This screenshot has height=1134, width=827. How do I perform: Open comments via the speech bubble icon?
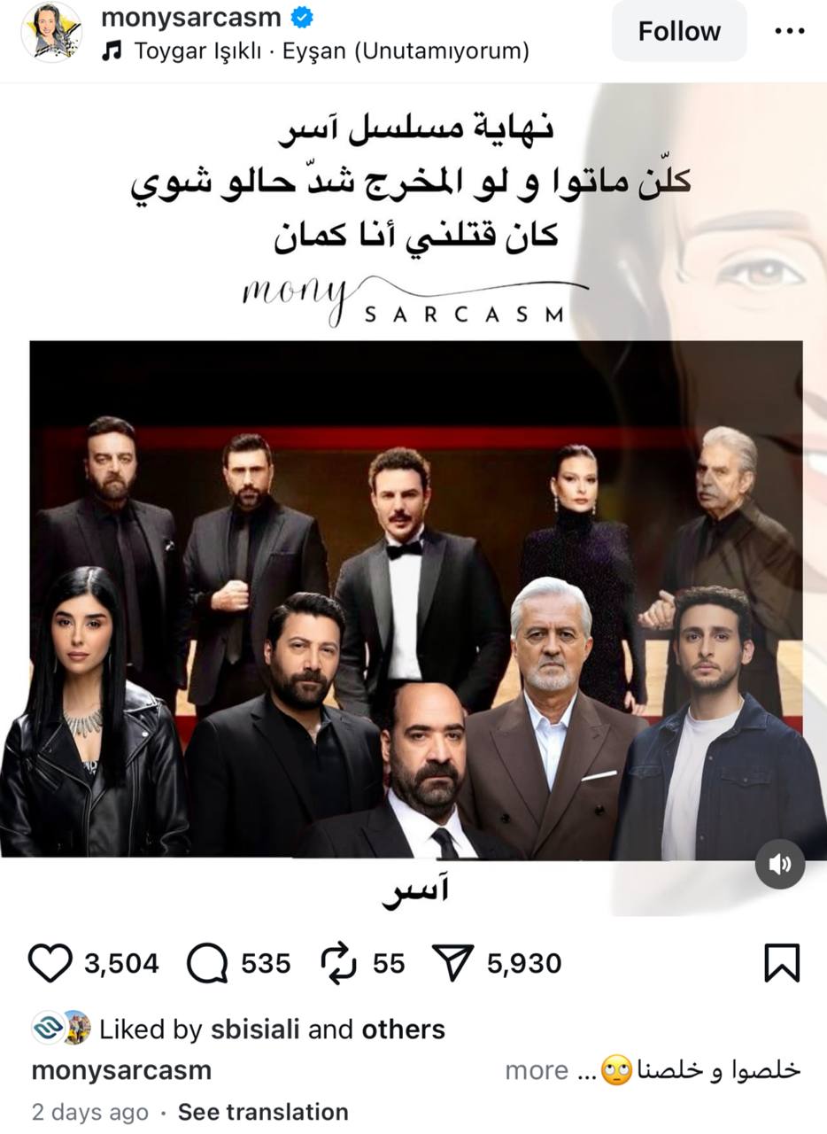pyautogui.click(x=208, y=963)
